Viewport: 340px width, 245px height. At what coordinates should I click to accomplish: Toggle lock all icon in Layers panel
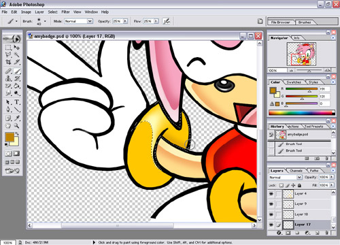(x=299, y=185)
